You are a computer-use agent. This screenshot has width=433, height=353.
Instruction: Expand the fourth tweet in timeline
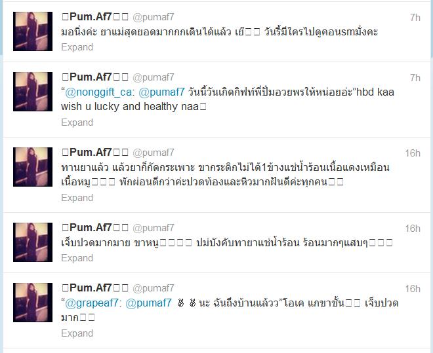click(x=77, y=258)
